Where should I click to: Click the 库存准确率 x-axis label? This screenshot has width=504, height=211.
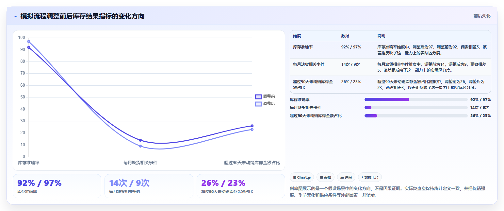tap(29, 163)
